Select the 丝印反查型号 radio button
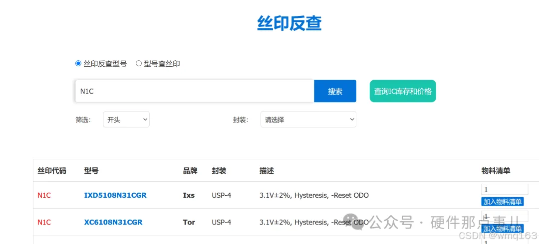 click(78, 63)
